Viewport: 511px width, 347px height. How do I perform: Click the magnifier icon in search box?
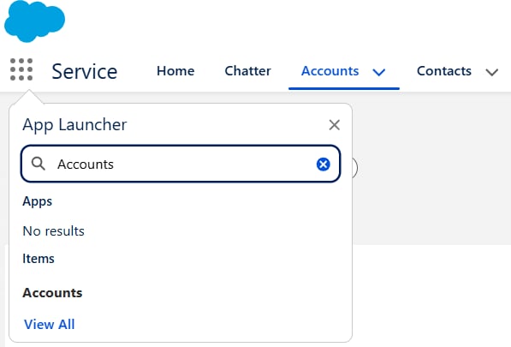39,164
